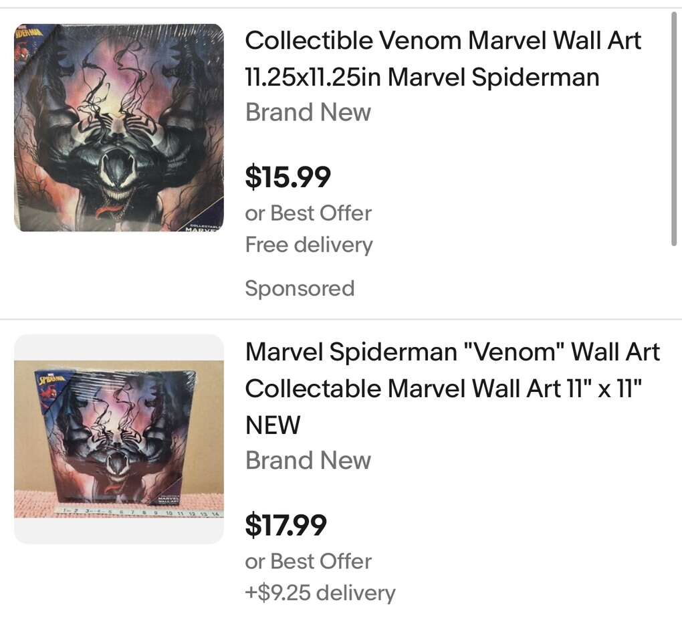682x634 pixels.
Task: Click the $15.99 price
Action: (x=288, y=177)
